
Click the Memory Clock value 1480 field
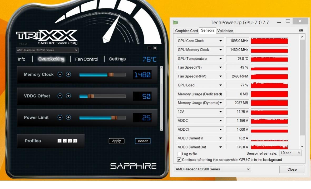142,75
